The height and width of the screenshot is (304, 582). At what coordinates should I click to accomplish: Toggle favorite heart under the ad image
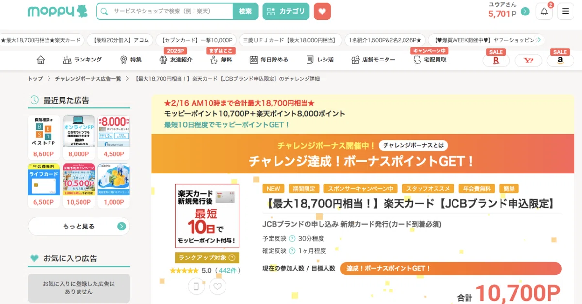218,287
